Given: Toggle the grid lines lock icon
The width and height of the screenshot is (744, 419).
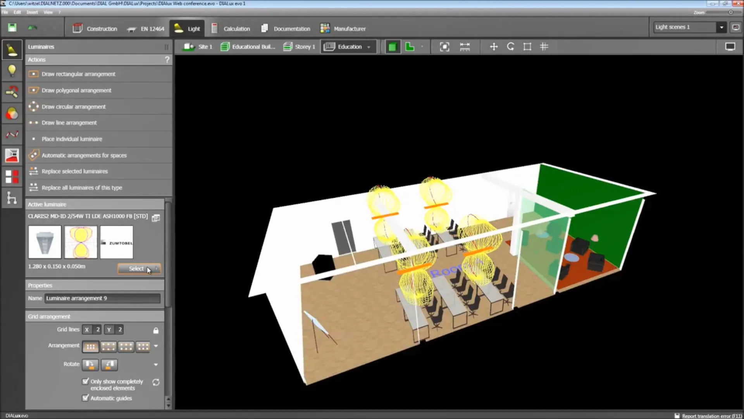Looking at the screenshot, I should (156, 331).
